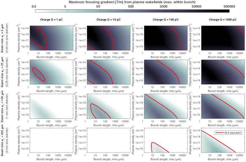Click the row label 'Beam size σr = 500 µm'
The height and width of the screenshot is (162, 246).
pos(2,140)
